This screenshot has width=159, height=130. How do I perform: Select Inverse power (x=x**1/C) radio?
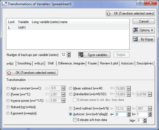click(8, 101)
